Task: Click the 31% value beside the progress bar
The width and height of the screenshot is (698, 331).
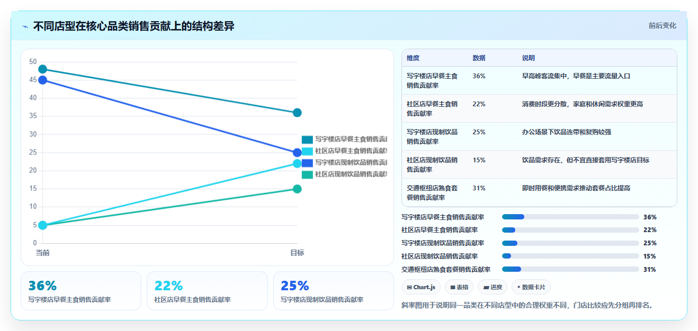Action: (650, 269)
